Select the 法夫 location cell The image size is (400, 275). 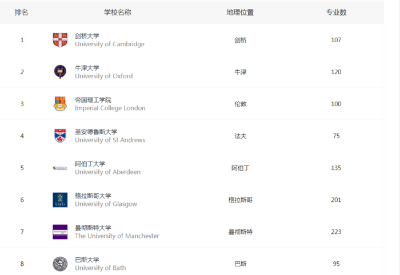pos(241,136)
